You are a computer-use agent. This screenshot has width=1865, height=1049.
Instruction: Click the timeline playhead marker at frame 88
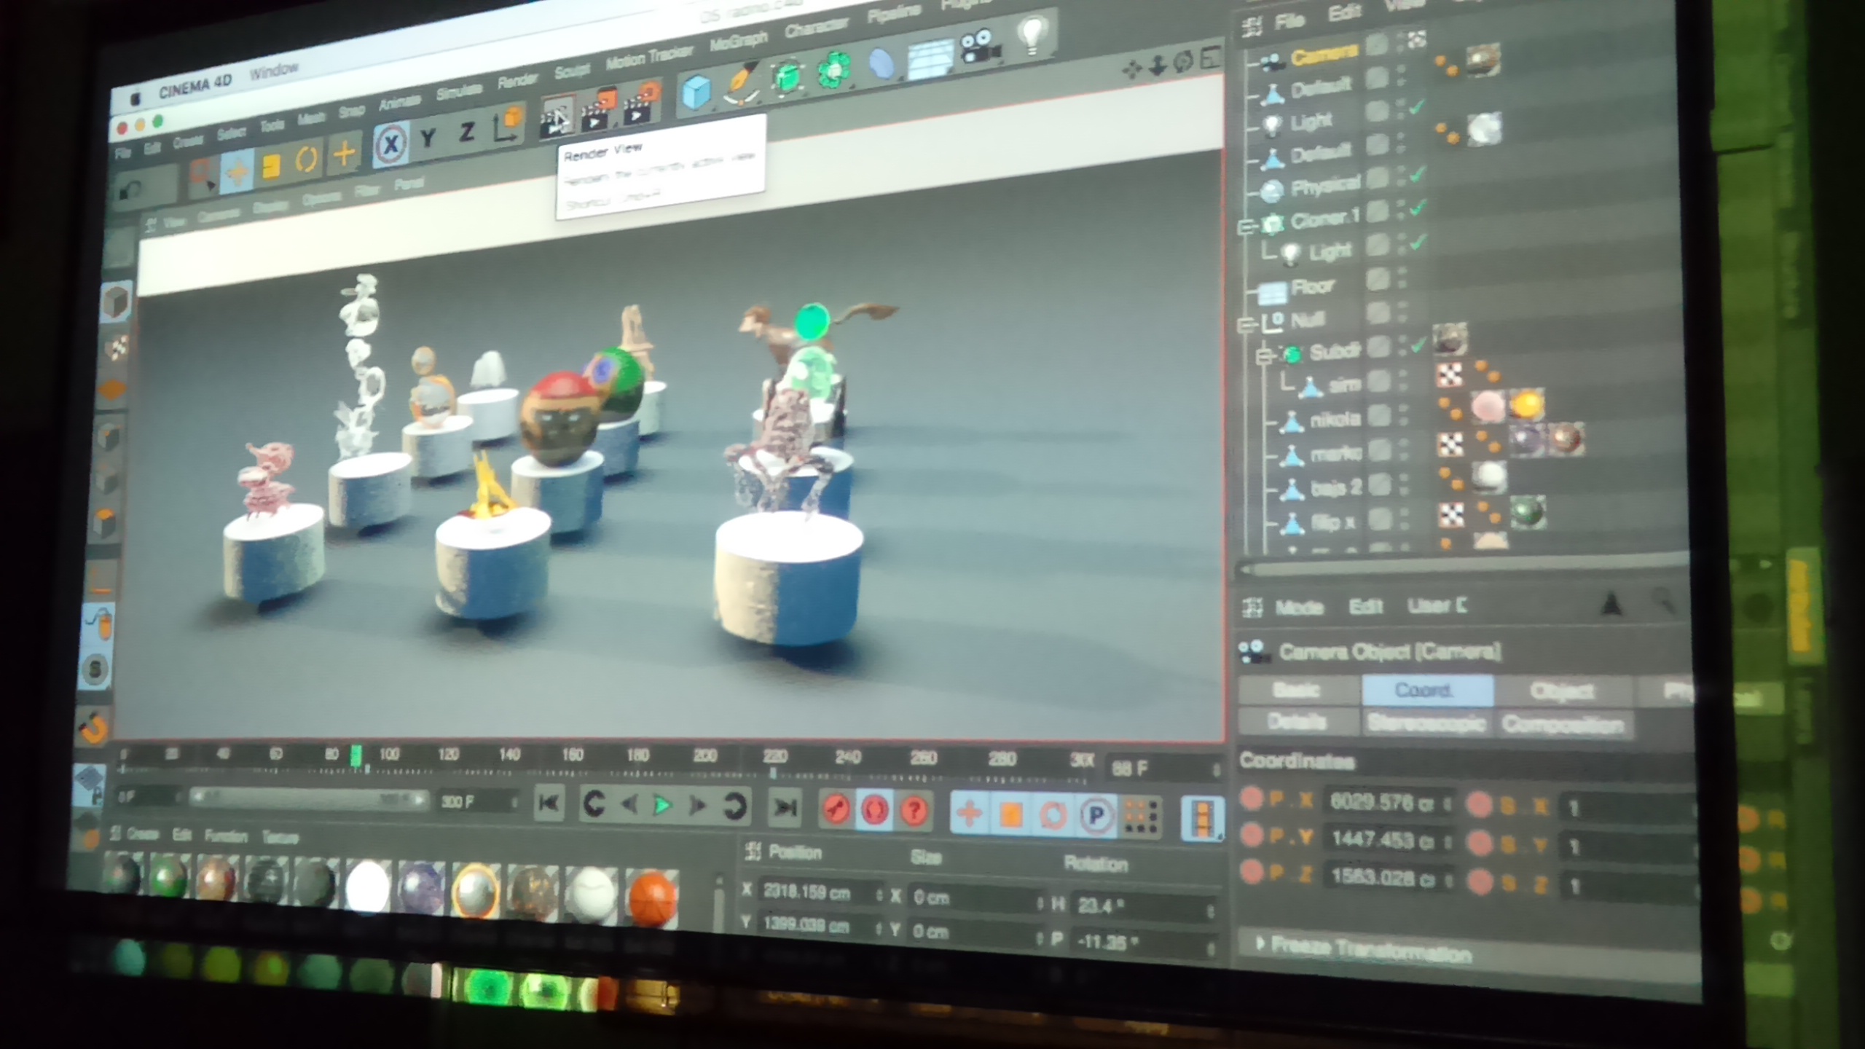(x=356, y=756)
